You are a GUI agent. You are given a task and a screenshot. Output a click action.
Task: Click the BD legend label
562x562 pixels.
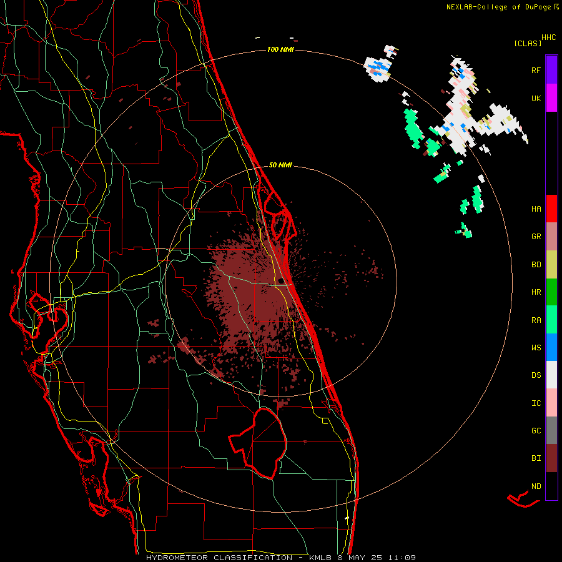536,265
